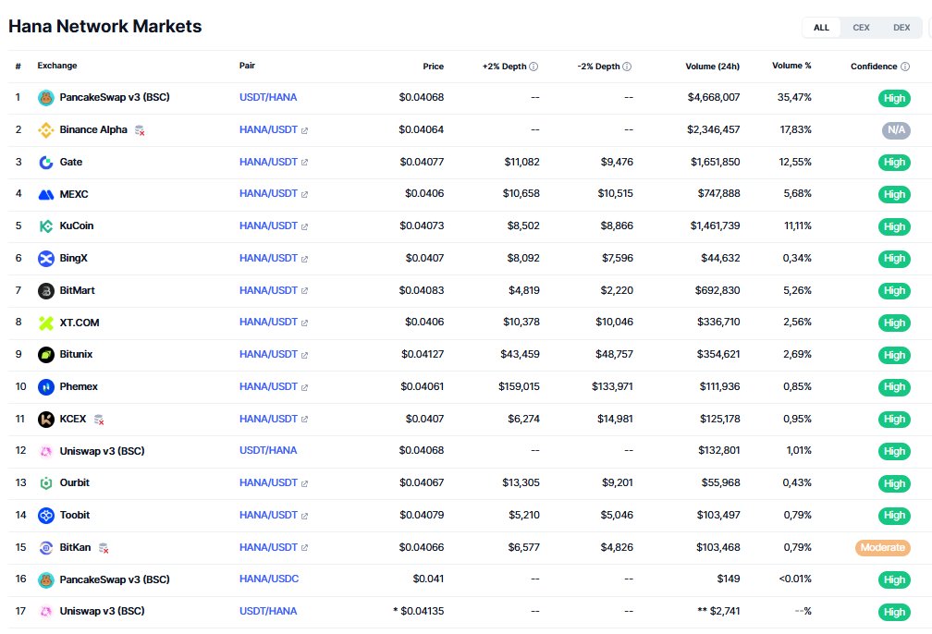This screenshot has height=634, width=932.
Task: Click the warning icon beside KCEX
Action: 99,420
